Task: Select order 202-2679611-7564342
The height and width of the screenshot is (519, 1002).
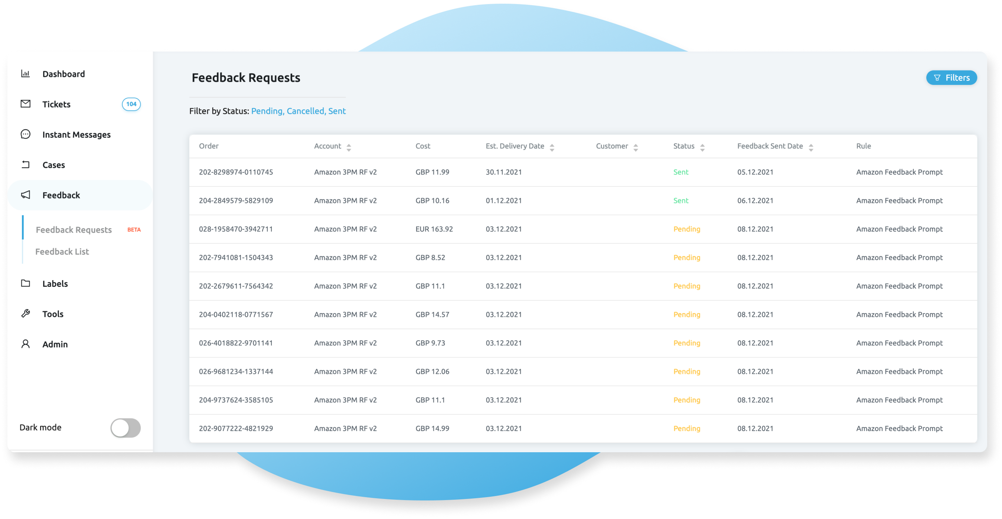Action: 236,286
